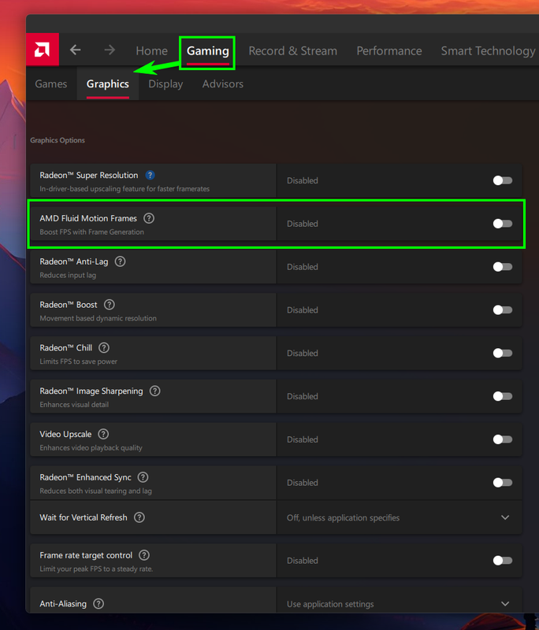Open Radeon Boost help icon
The image size is (539, 630).
pyautogui.click(x=110, y=305)
